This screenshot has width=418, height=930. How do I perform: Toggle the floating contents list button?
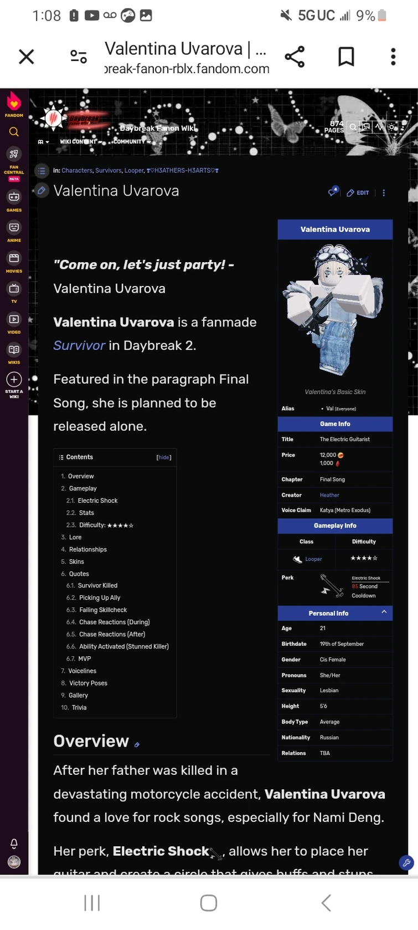pos(42,171)
